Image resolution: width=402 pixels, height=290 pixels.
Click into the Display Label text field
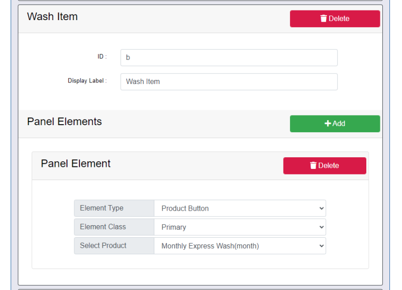[x=229, y=81]
